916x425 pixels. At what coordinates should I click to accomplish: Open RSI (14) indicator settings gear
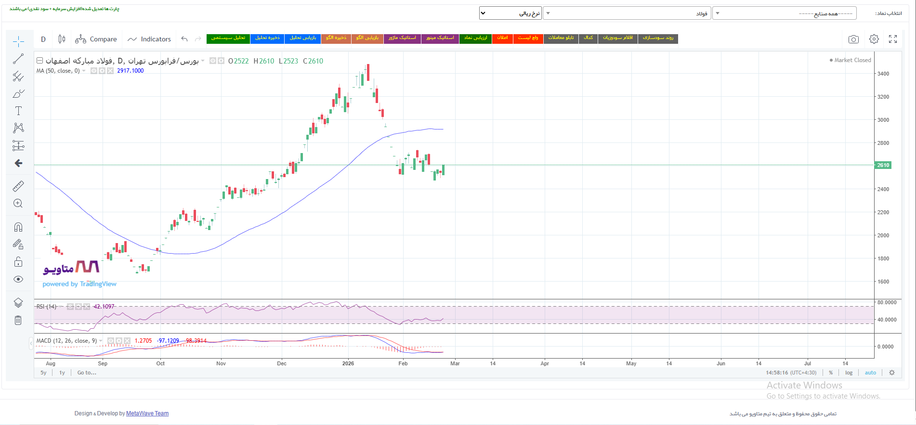tap(79, 307)
